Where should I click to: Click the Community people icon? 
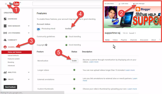click(x=5, y=40)
